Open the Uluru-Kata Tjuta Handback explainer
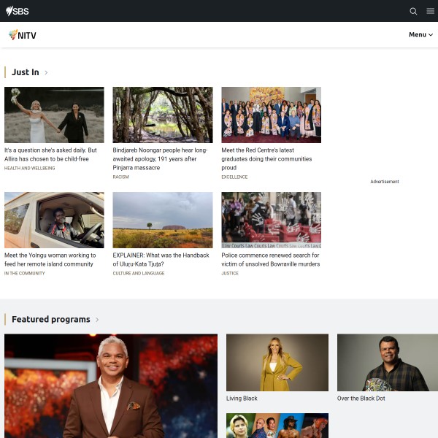The image size is (438, 438). 162,260
